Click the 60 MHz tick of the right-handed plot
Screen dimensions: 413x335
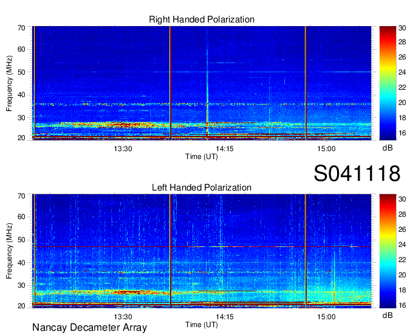[21, 49]
